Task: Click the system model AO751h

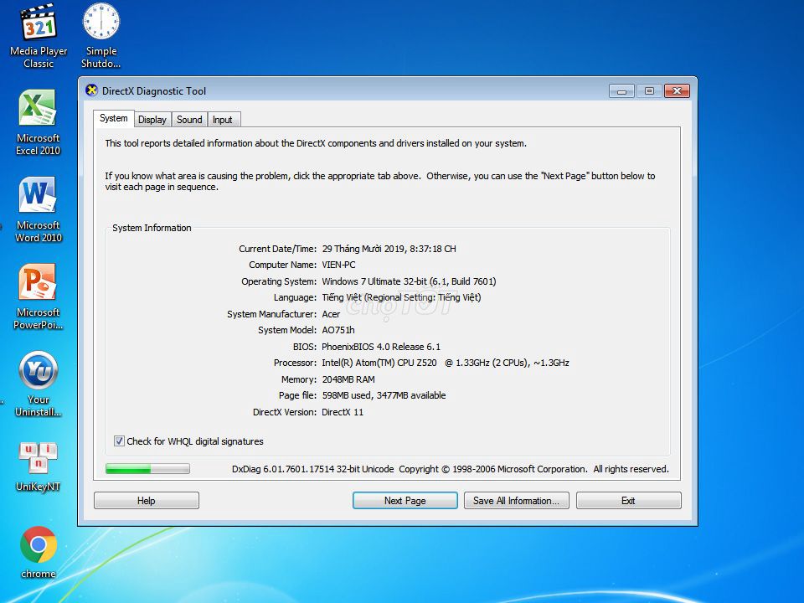Action: [338, 330]
